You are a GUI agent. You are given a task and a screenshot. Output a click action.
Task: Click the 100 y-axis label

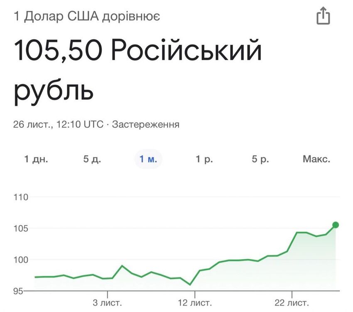point(21,260)
